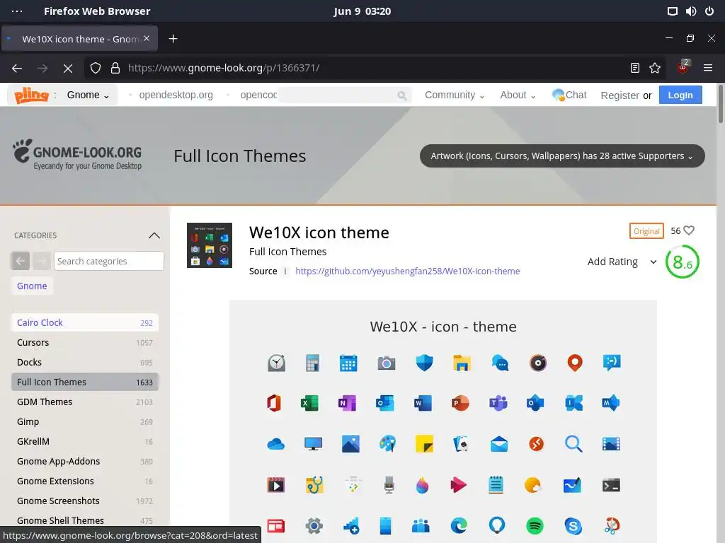Go back to previous page
Viewport: 725px width, 543px height.
[x=17, y=69]
